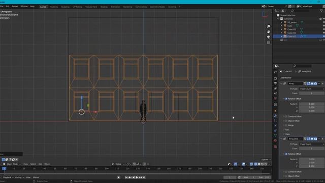This screenshot has height=183, width=325.
Task: Click the Add Modifier button
Action: point(302,78)
